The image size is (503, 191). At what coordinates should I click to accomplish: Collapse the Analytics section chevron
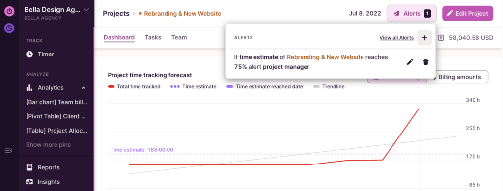tap(84, 88)
